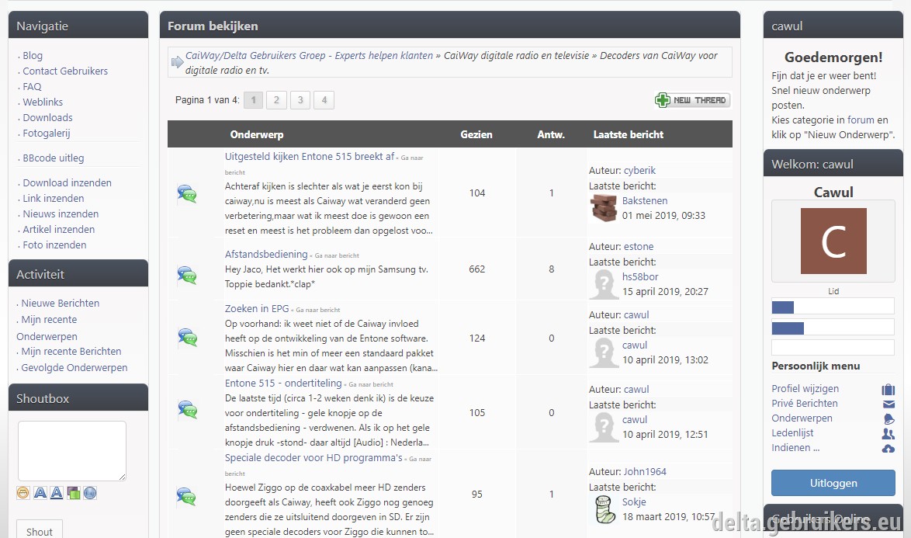Image resolution: width=911 pixels, height=538 pixels.
Task: Open Gevolgde Onderwerpen link
Action: click(x=74, y=368)
